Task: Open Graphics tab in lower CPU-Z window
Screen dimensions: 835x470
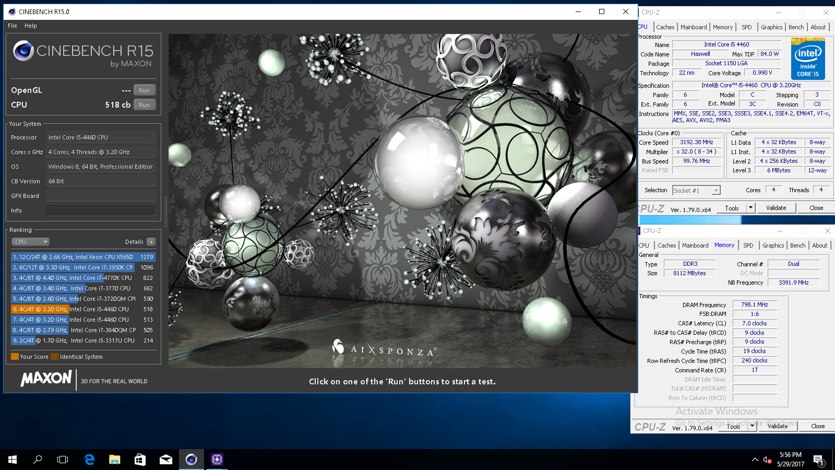Action: click(x=773, y=245)
